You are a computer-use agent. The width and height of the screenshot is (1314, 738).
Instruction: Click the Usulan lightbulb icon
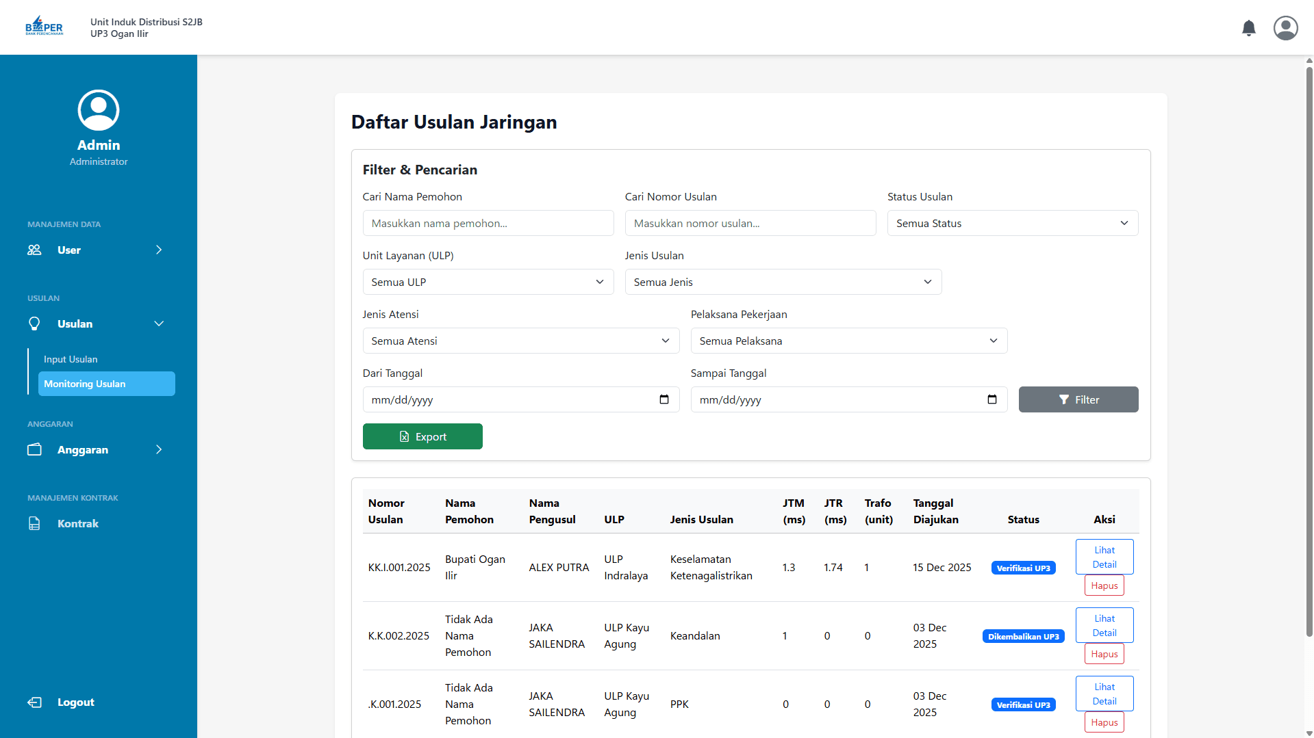click(x=34, y=324)
